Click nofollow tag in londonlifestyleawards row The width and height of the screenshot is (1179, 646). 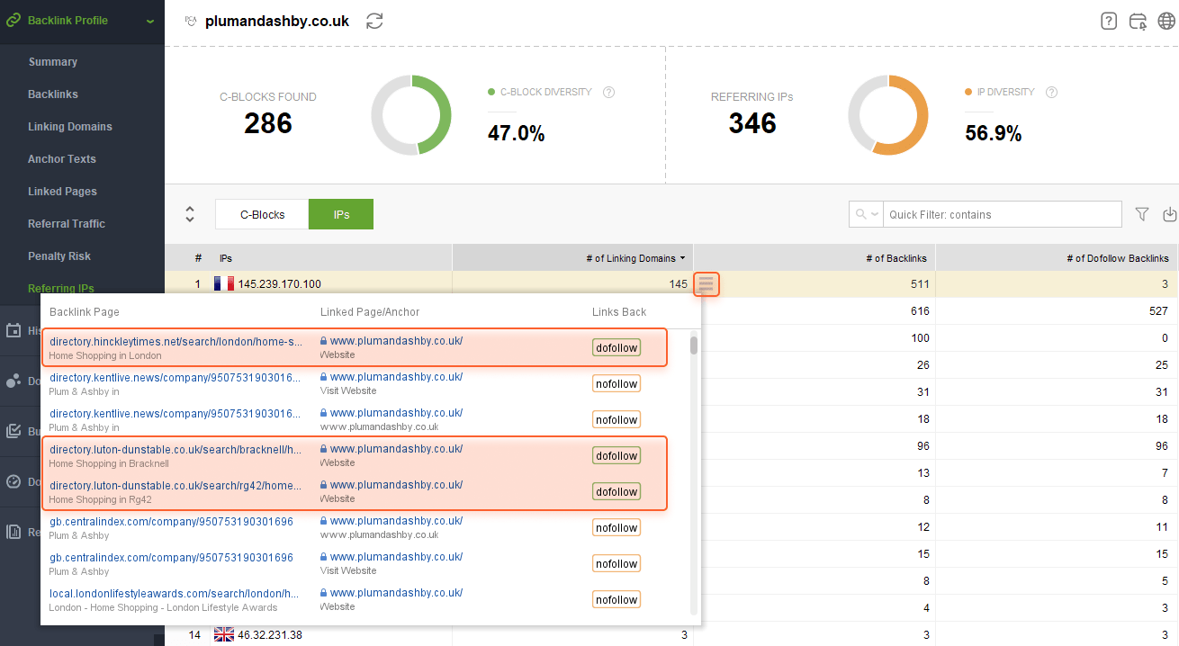616,599
